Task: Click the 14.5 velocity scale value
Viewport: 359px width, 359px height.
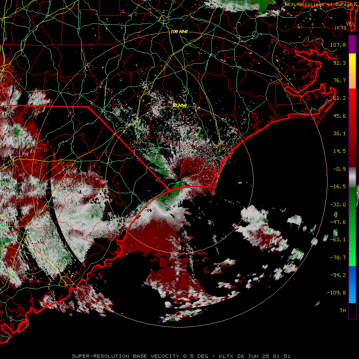Action: click(x=339, y=151)
